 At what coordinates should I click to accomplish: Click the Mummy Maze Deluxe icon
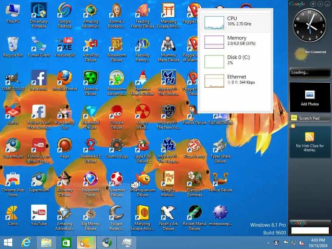pyautogui.click(x=169, y=49)
